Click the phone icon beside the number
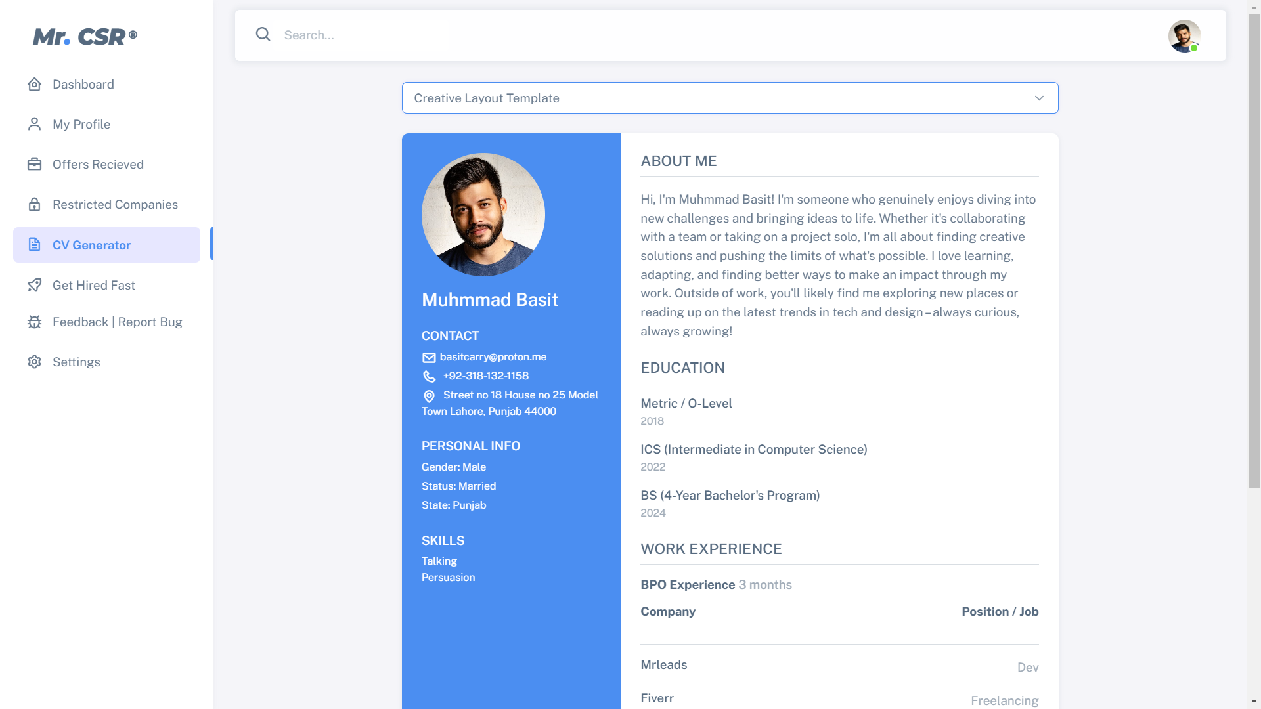Viewport: 1261px width, 709px height. click(x=430, y=377)
